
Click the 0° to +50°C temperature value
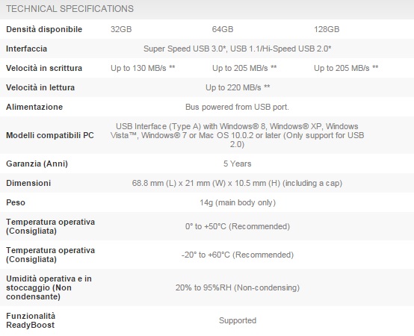[238, 226]
